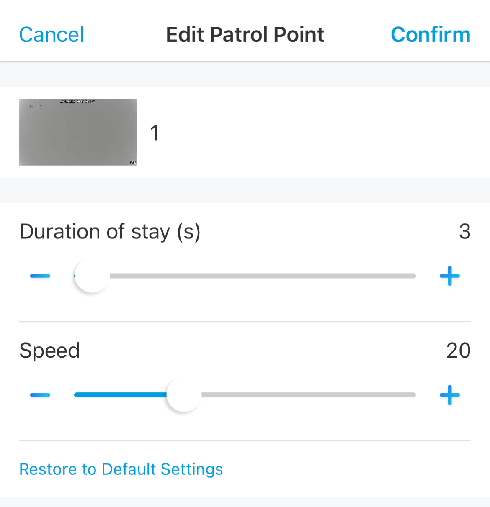490x507 pixels.
Task: Lower patrol speed using minus icon
Action: (x=40, y=395)
